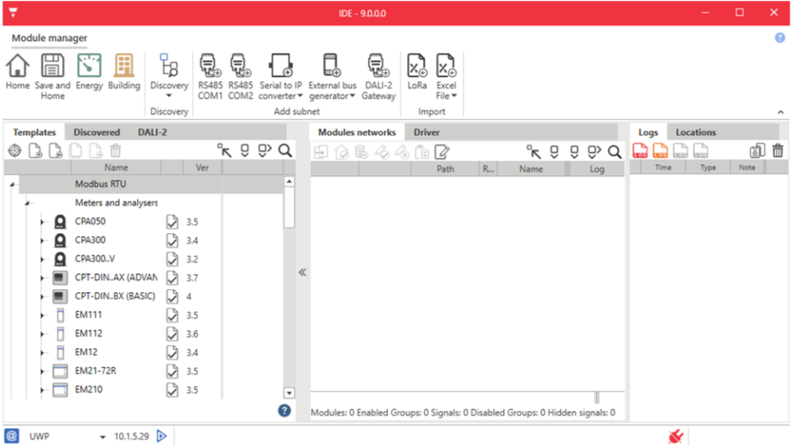Search Modules networks with magnifier icon
This screenshot has width=796, height=448.
(615, 152)
